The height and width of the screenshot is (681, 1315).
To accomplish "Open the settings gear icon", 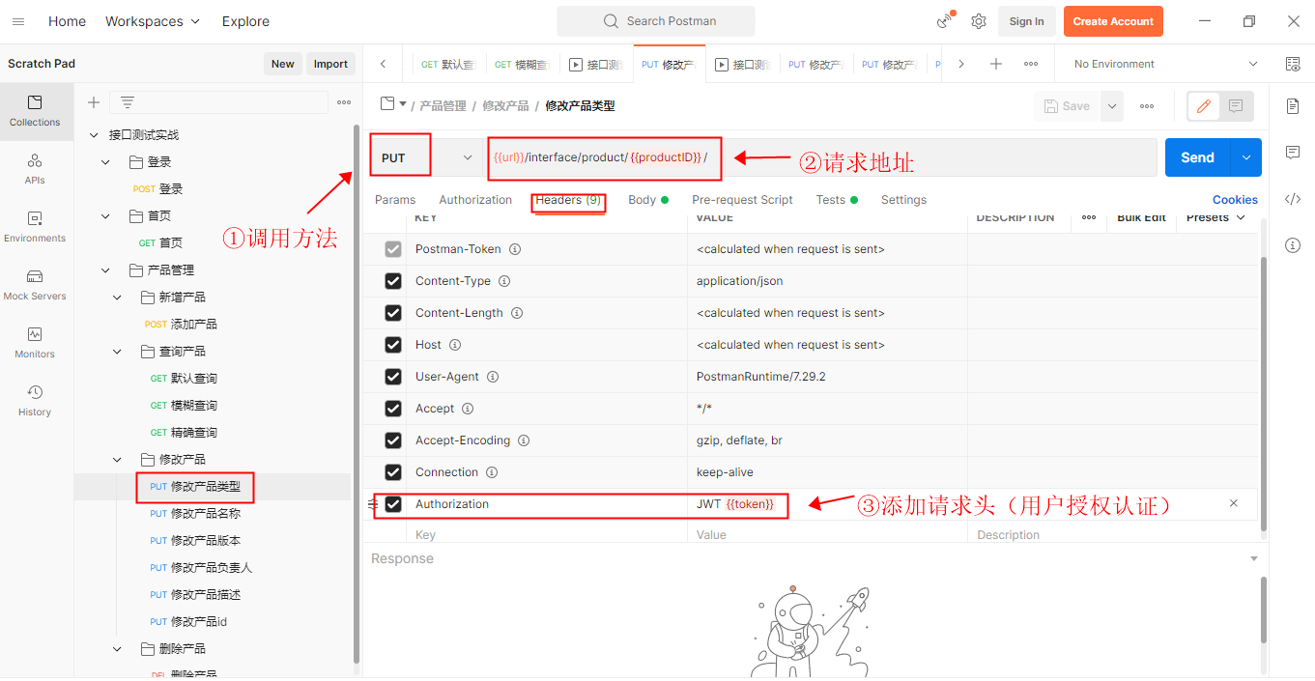I will tap(979, 21).
